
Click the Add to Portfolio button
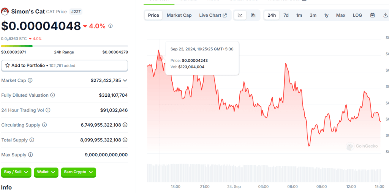coord(65,66)
